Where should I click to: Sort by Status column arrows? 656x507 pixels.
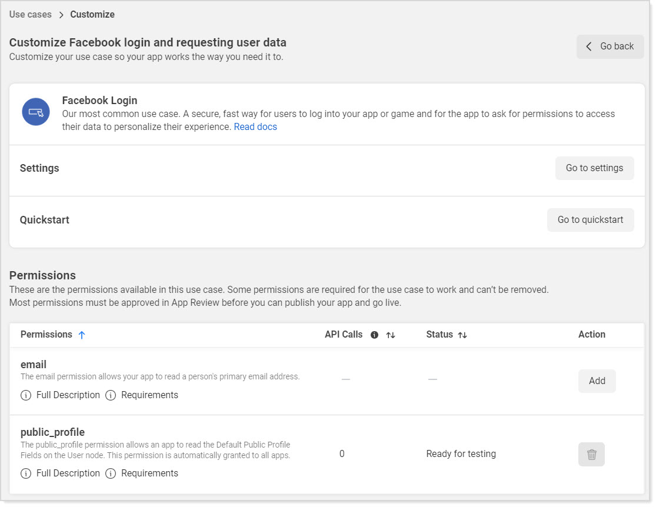[462, 335]
